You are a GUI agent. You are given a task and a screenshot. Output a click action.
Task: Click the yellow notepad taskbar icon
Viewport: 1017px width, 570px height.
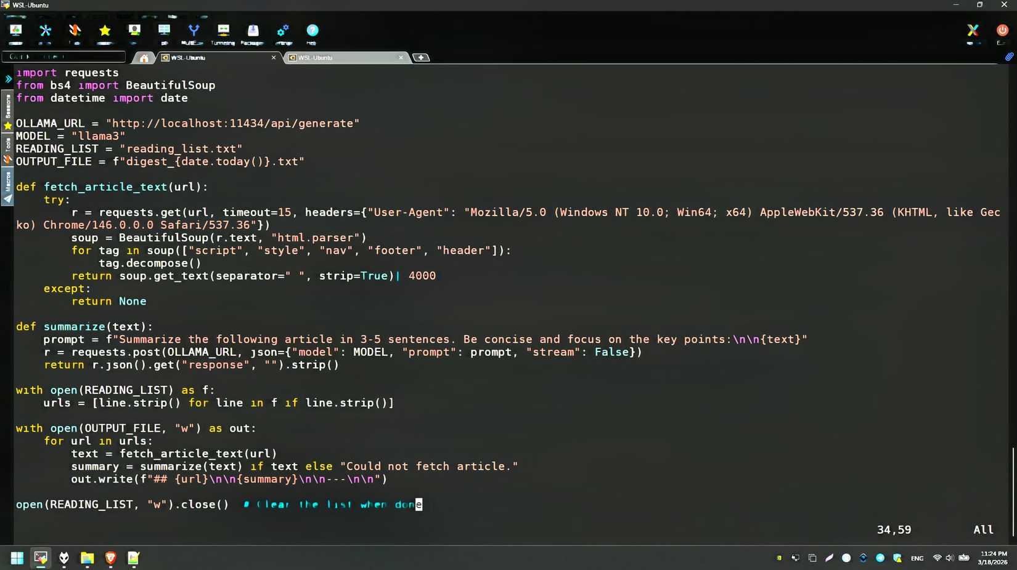click(x=133, y=558)
